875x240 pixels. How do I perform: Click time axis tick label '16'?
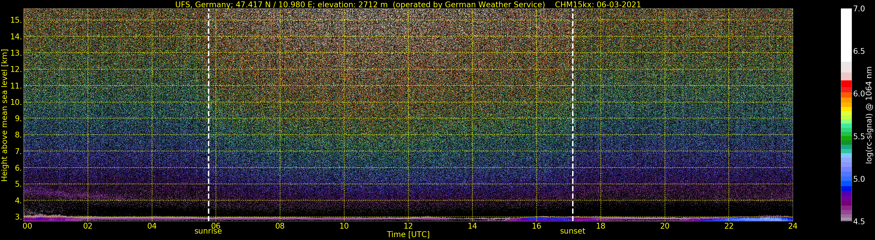[536, 226]
